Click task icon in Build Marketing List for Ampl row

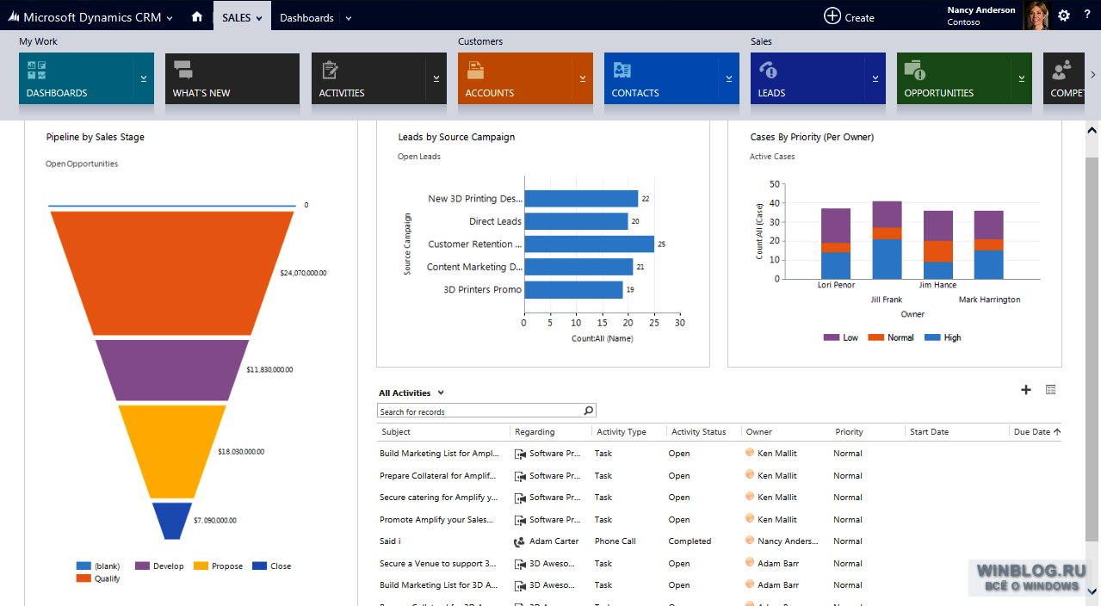(x=520, y=454)
